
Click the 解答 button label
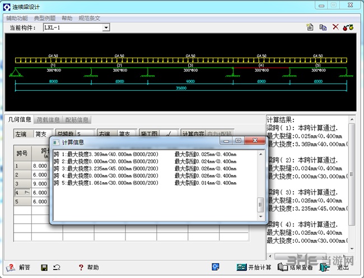pyautogui.click(x=25, y=267)
